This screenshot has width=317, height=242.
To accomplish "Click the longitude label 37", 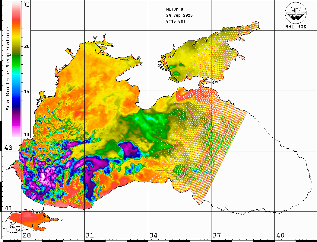I will click(217, 235).
